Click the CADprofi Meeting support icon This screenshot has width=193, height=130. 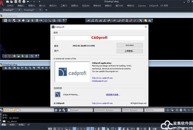tap(58, 95)
